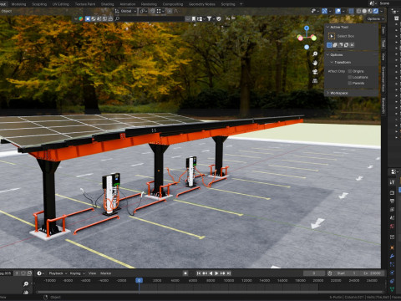
Task: Open the Global transform orientation dropdown
Action: (x=125, y=11)
